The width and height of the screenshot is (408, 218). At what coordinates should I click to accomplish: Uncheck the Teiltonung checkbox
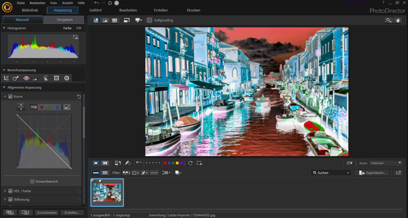(x=11, y=200)
